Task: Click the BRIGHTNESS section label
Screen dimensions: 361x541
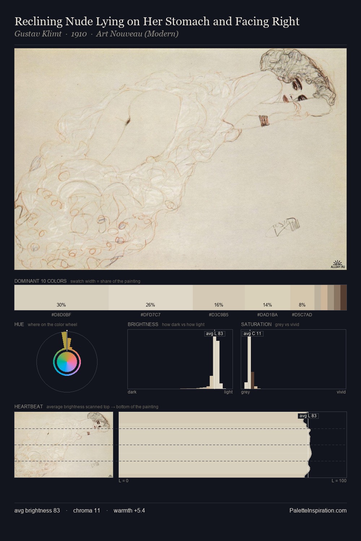Action: (143, 324)
